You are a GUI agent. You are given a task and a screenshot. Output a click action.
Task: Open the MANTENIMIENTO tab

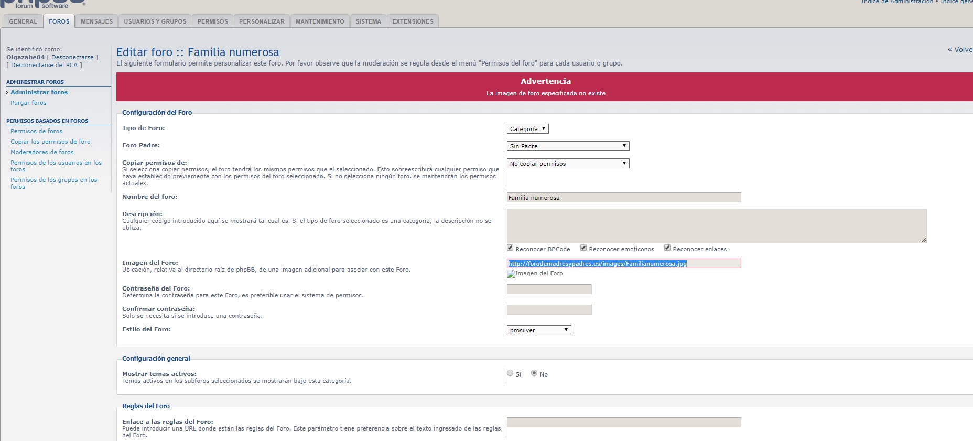tap(320, 21)
